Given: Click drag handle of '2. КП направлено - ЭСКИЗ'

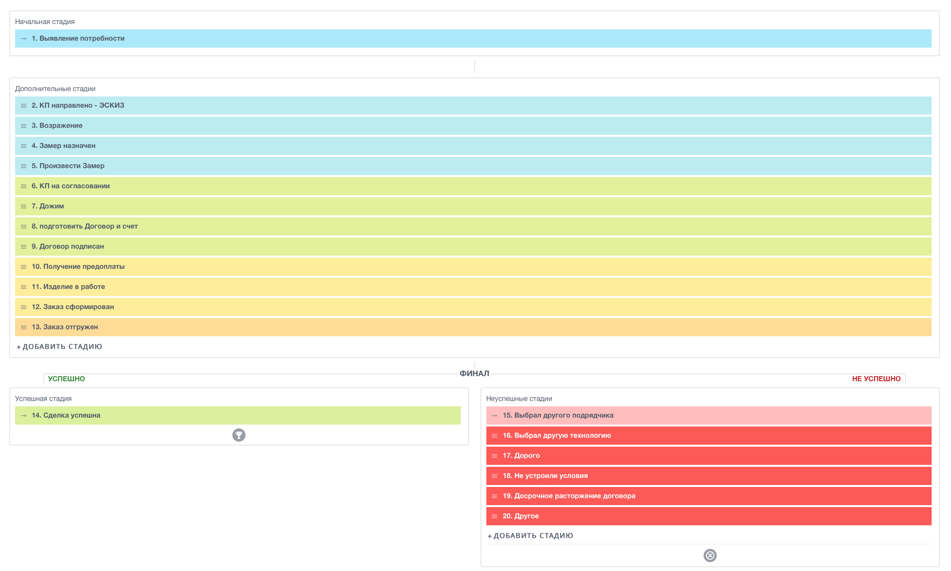Looking at the screenshot, I should point(24,106).
